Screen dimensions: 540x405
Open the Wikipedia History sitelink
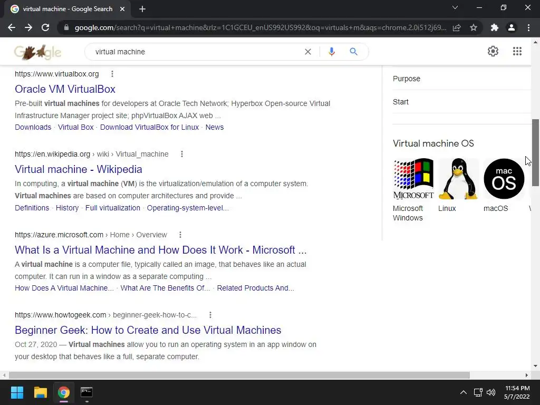point(67,208)
